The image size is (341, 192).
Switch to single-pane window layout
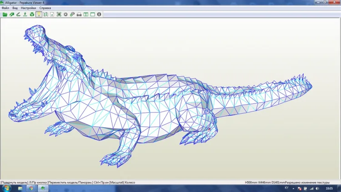93,15
